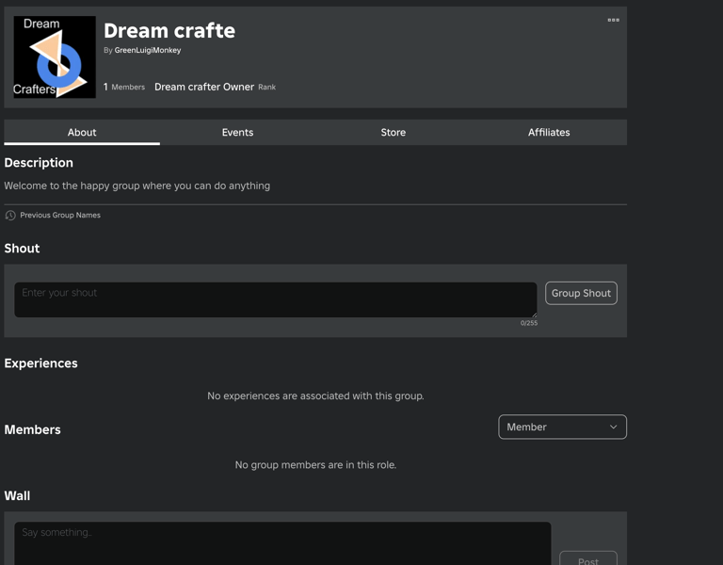This screenshot has width=723, height=565.
Task: Click the group description welcome text
Action: (x=137, y=186)
